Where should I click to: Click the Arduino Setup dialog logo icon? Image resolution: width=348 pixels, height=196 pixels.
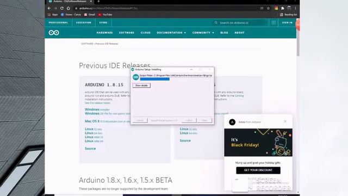click(x=135, y=77)
